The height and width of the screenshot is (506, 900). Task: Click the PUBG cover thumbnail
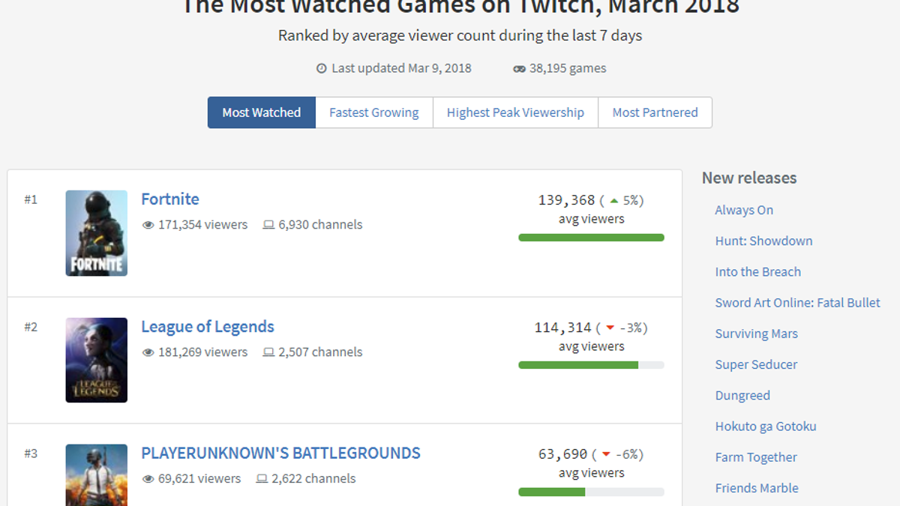pos(96,475)
